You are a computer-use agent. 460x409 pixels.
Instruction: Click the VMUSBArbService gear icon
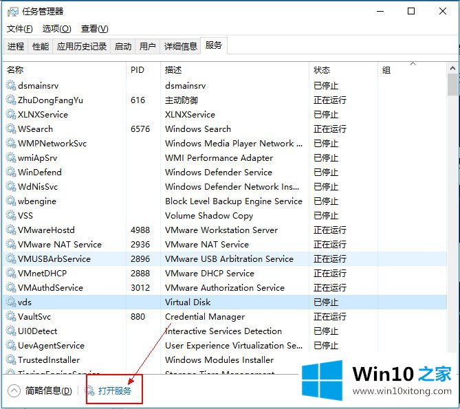[11, 258]
